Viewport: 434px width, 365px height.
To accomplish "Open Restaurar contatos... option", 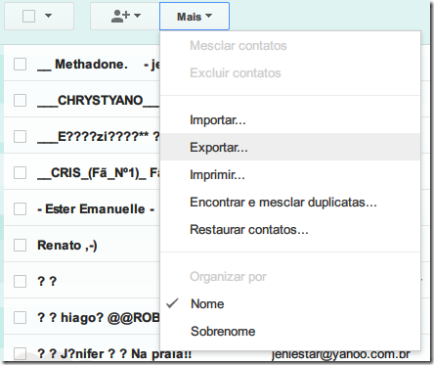I will [290, 230].
